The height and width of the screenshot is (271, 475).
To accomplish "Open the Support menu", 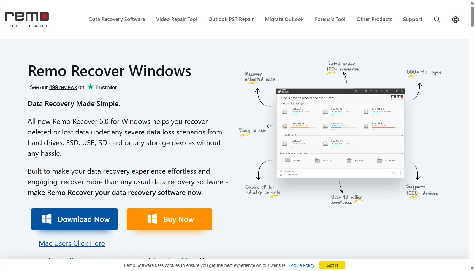I will 413,19.
